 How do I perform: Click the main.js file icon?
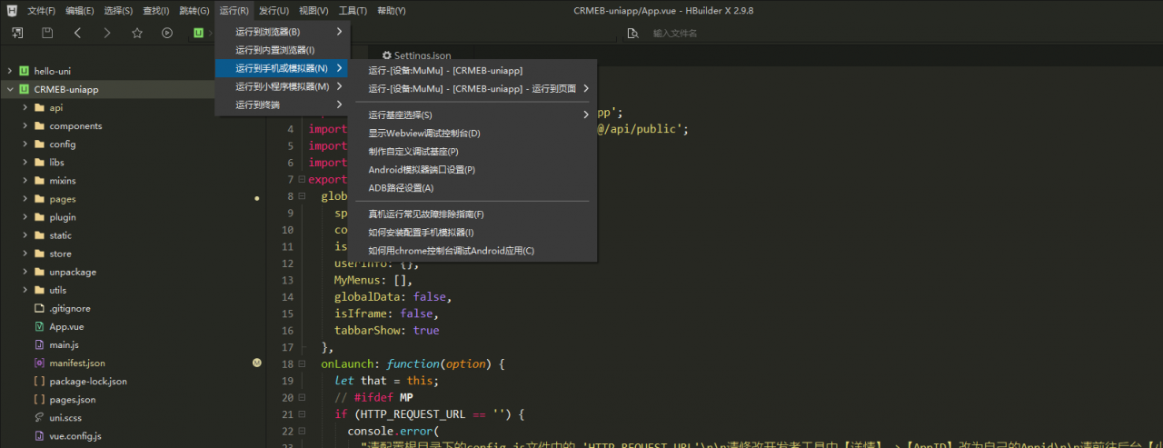click(x=39, y=344)
